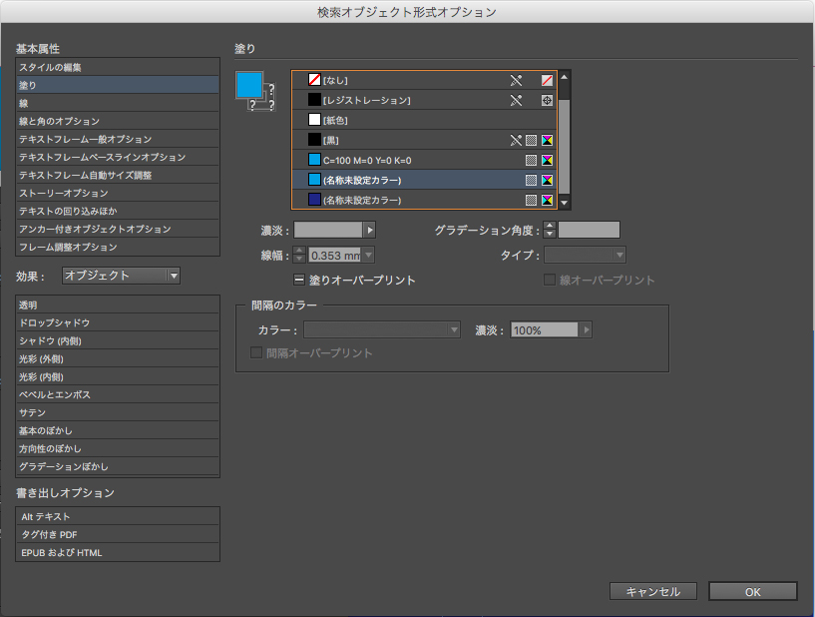
Task: Open the タイプ dropdown
Action: click(585, 255)
